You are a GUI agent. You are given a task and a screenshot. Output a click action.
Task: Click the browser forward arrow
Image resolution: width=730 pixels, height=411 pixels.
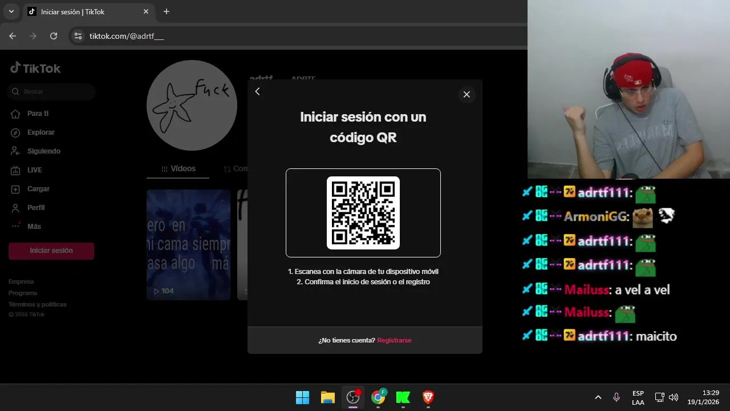(33, 36)
